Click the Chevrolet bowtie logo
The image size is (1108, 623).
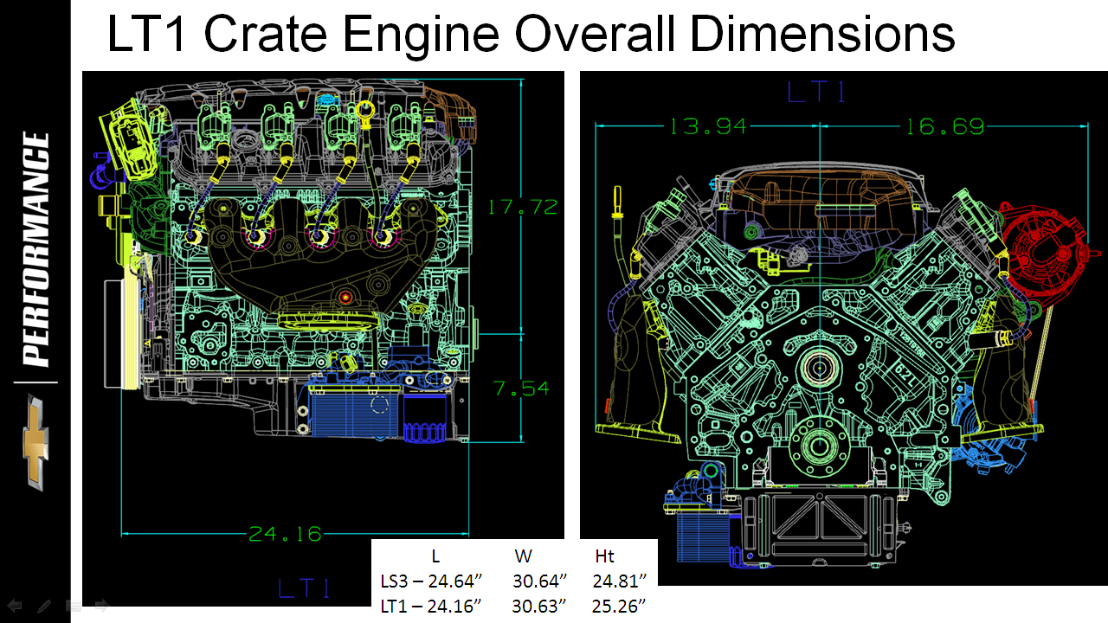click(x=35, y=440)
